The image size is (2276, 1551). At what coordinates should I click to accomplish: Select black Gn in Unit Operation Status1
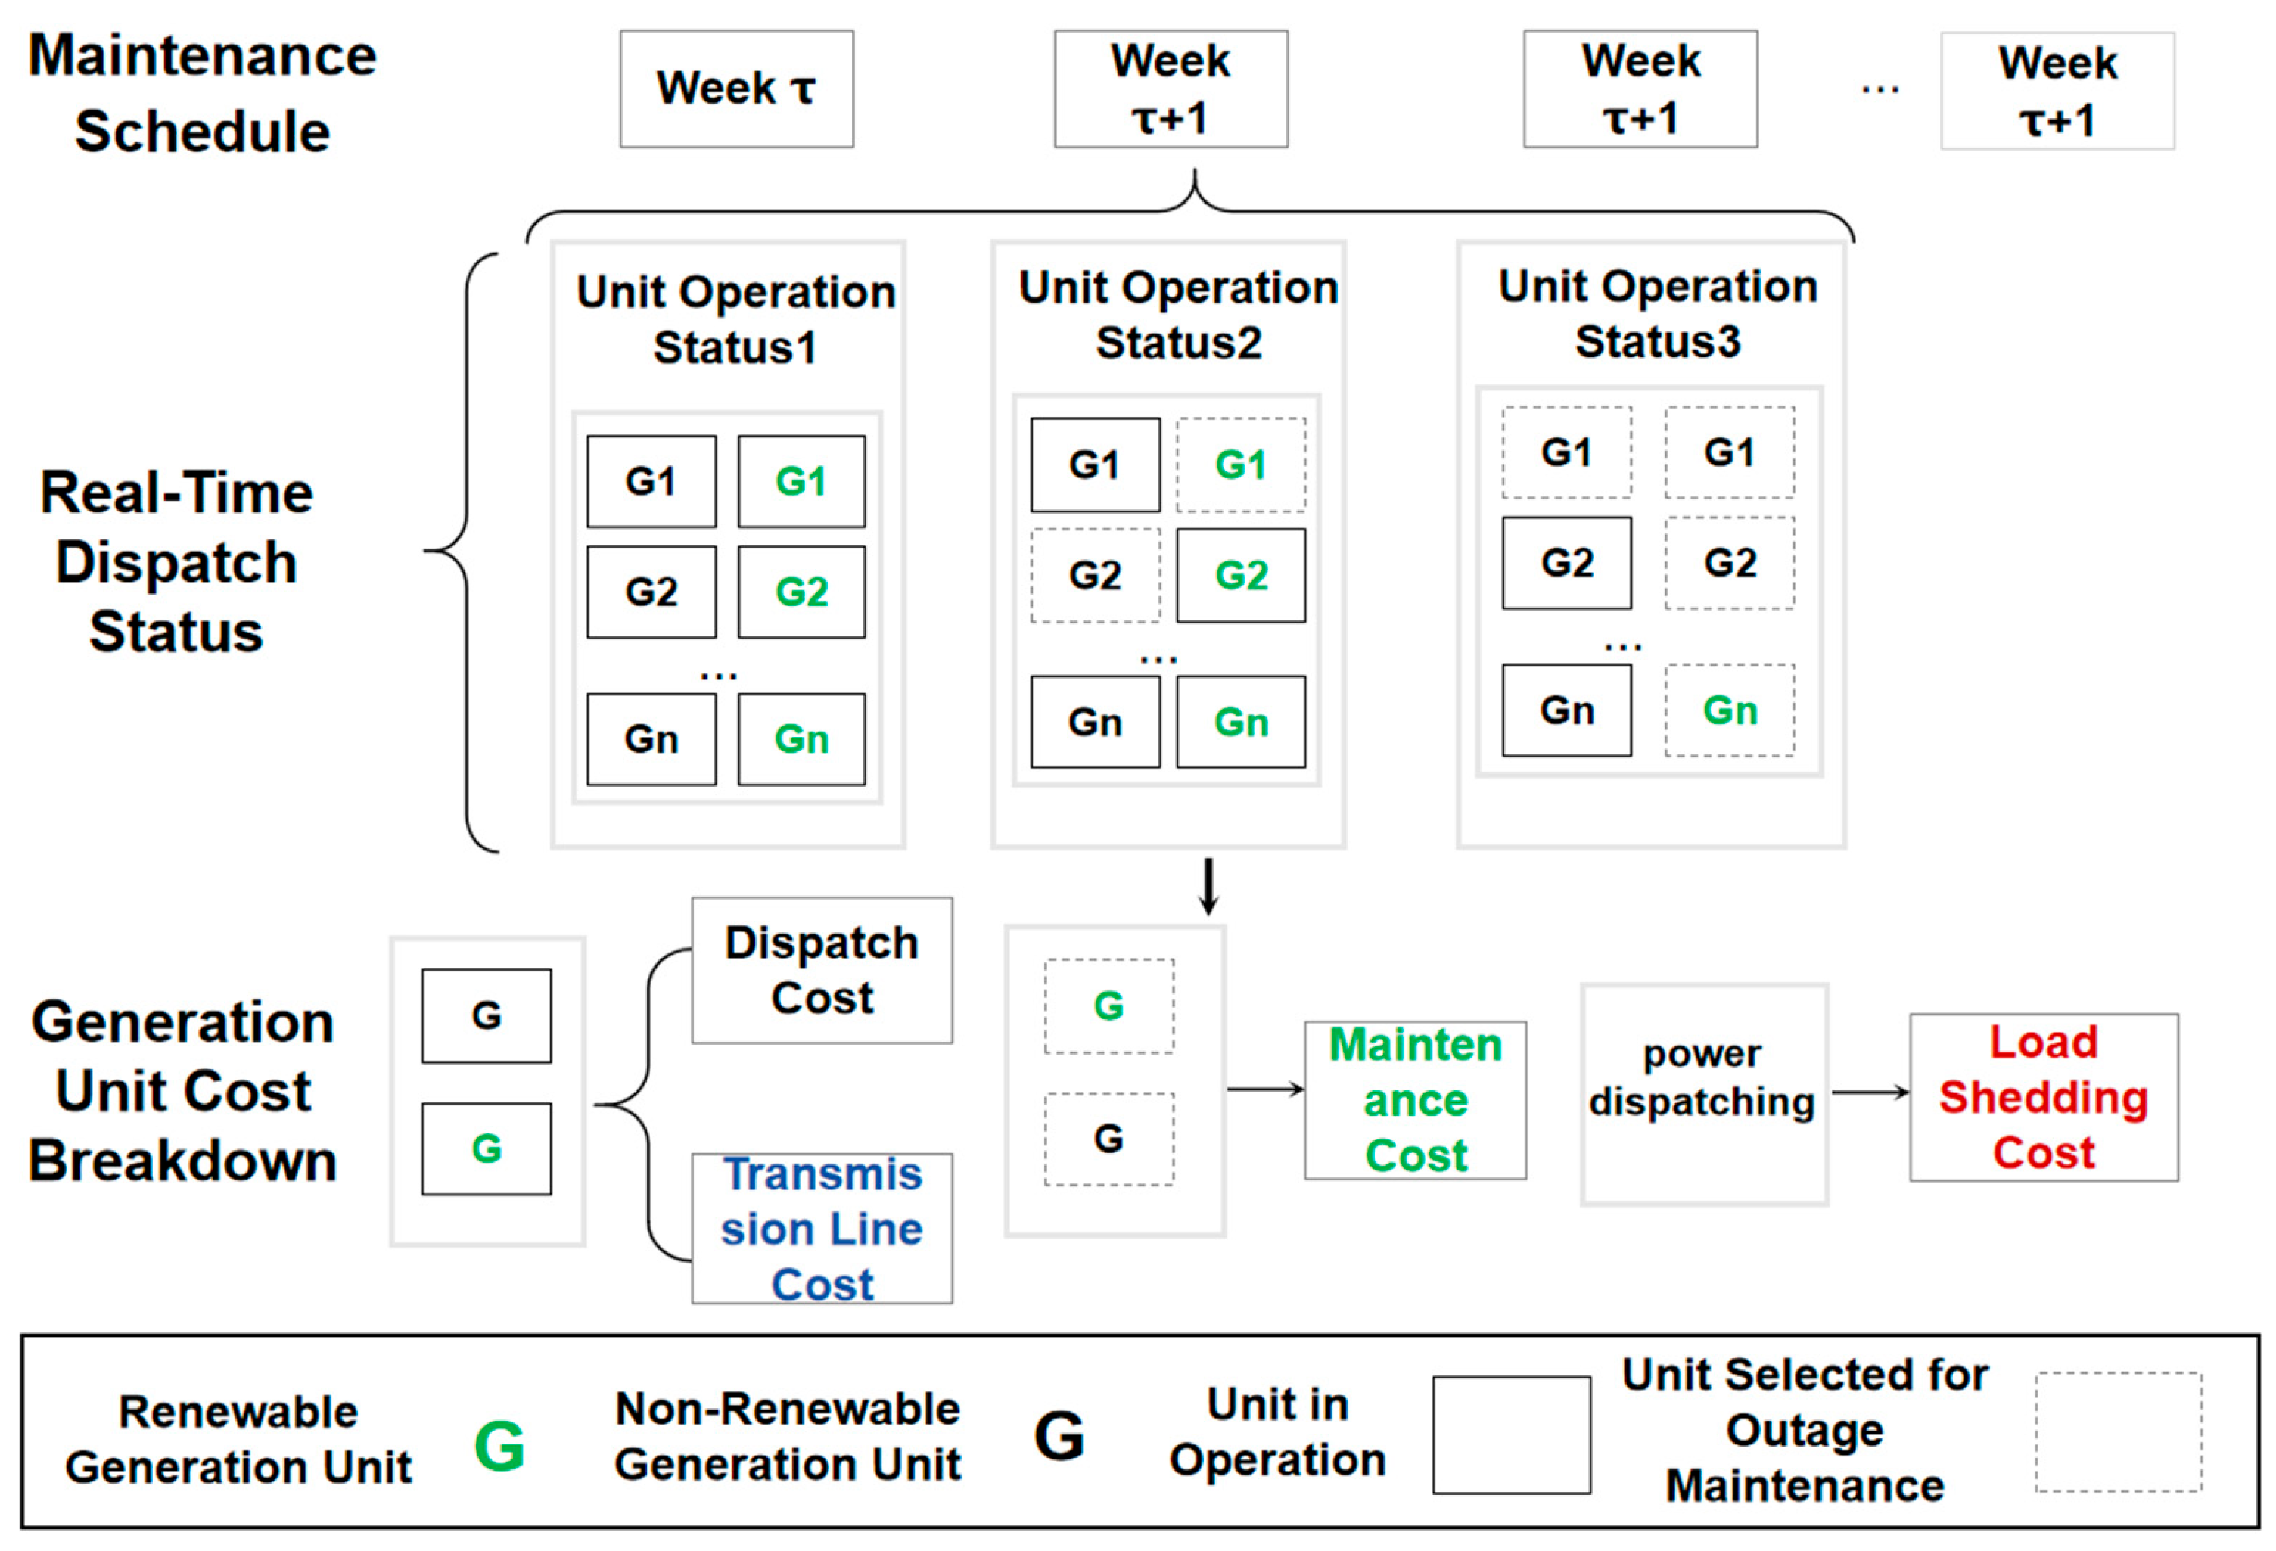click(x=650, y=738)
